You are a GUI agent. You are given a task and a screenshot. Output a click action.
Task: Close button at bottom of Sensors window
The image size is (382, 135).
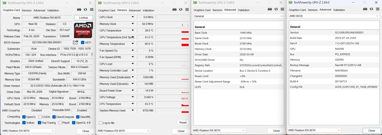coord(181,131)
